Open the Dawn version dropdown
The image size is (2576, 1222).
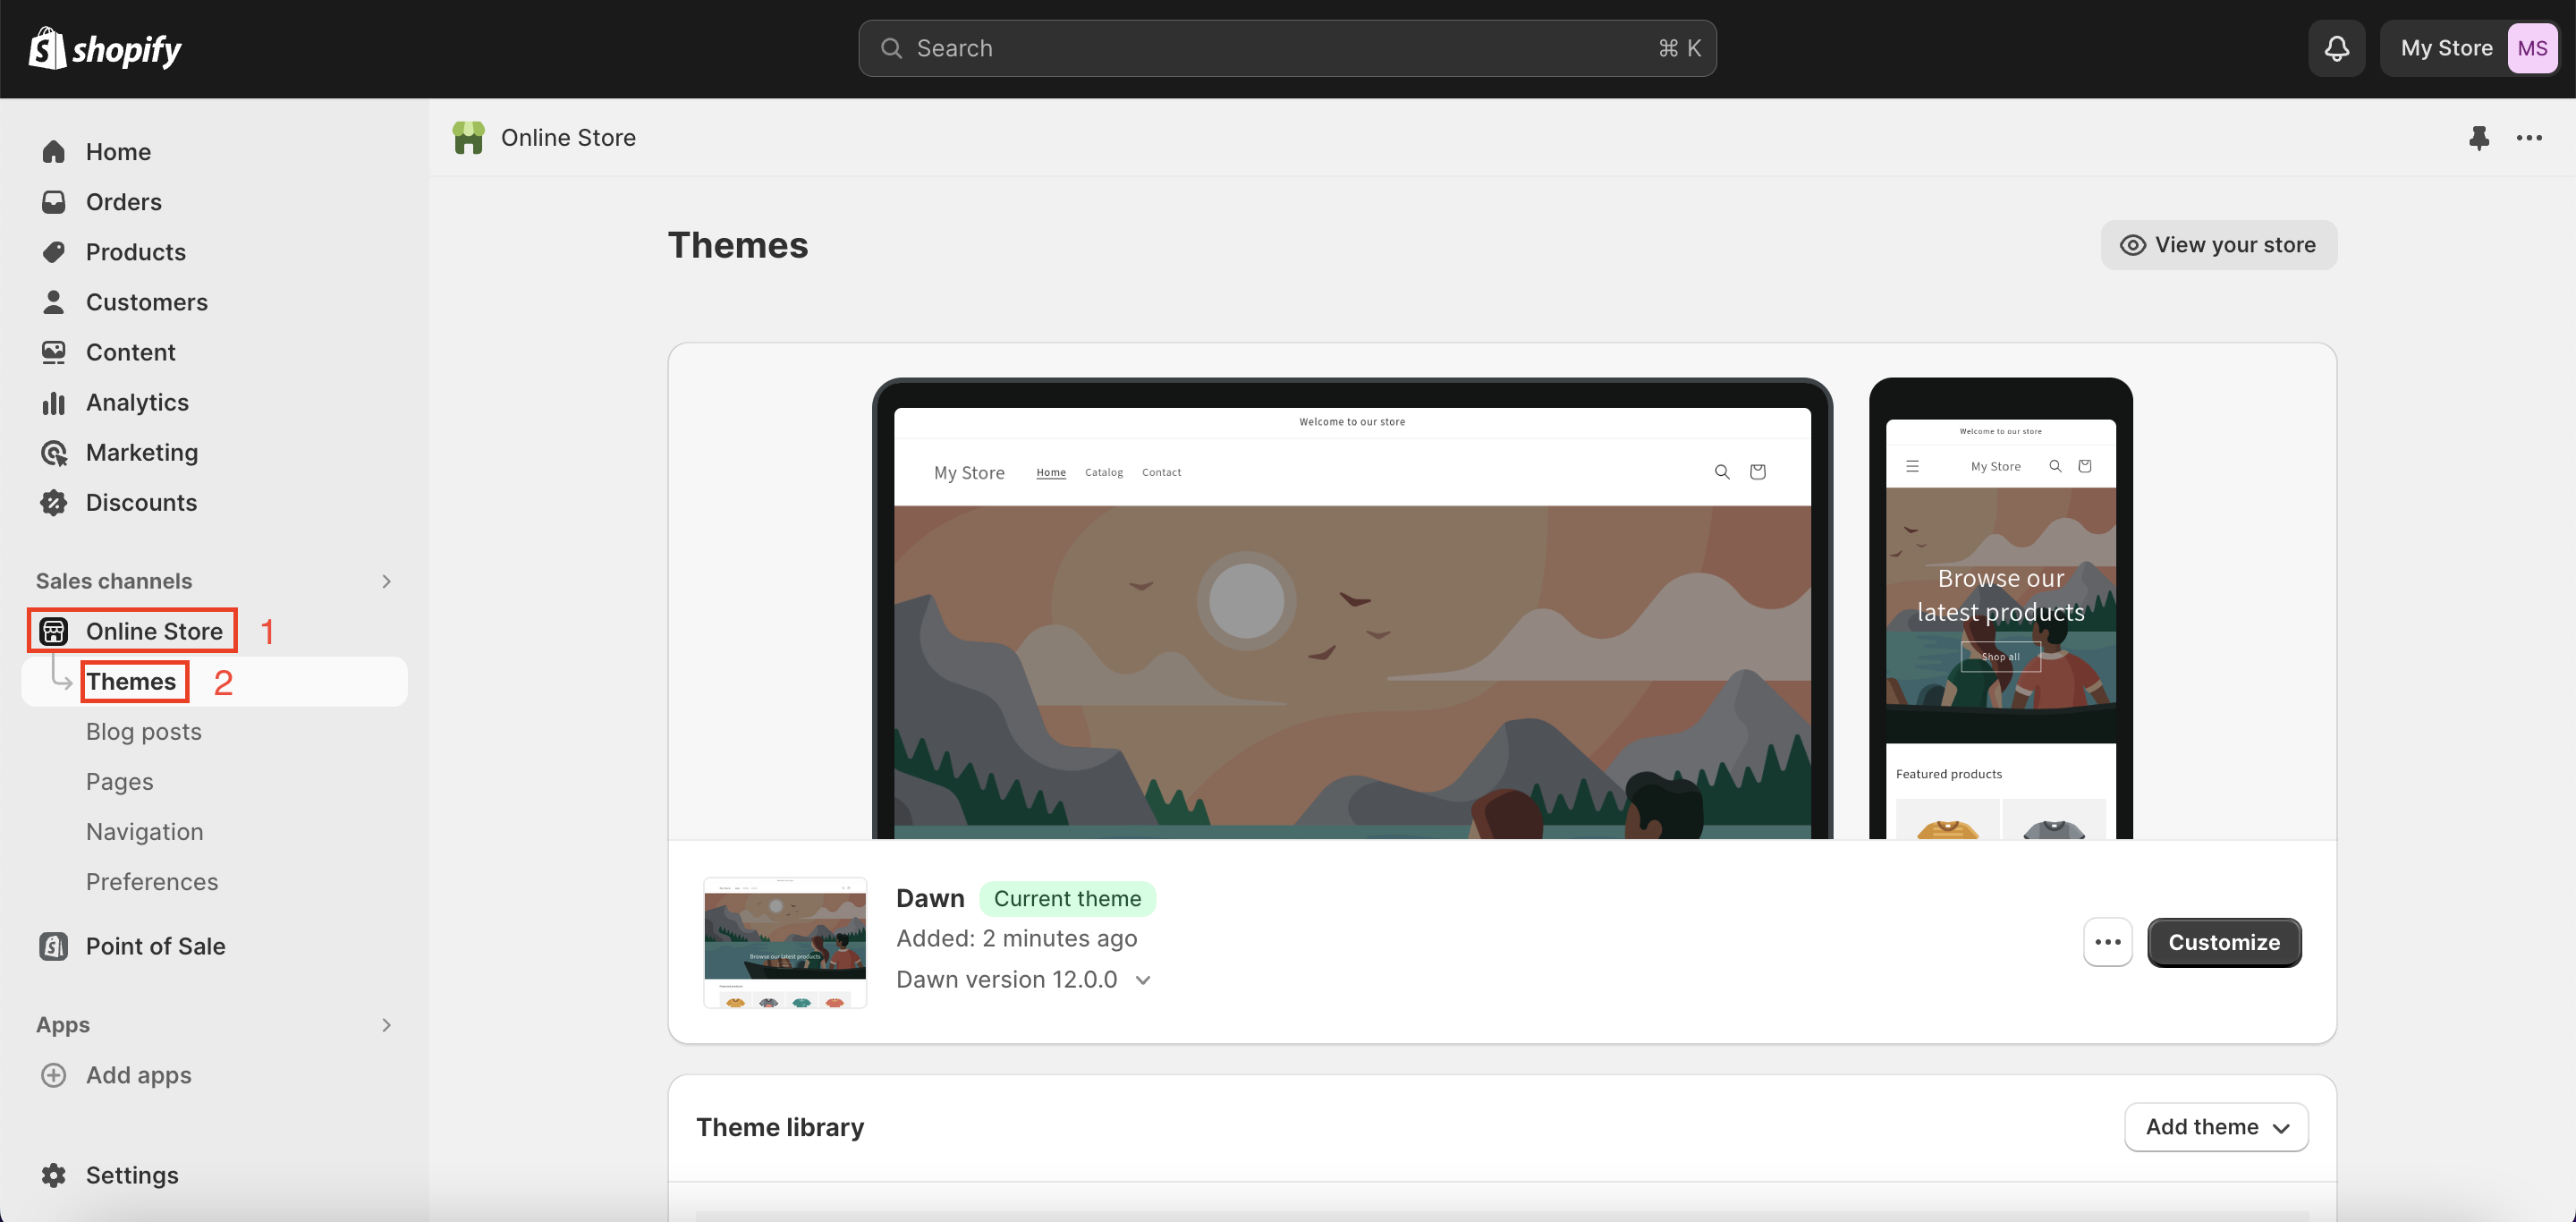(1145, 979)
